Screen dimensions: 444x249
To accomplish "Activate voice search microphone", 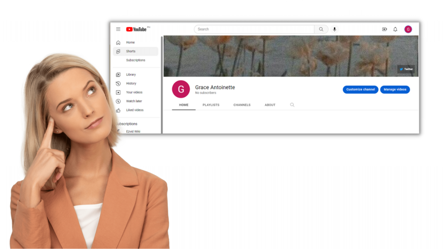I will [x=334, y=29].
